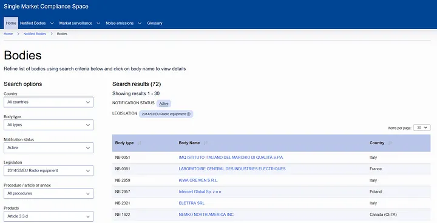Expand the Noise emissions menu chevron
This screenshot has width=437, height=223.
(x=140, y=24)
